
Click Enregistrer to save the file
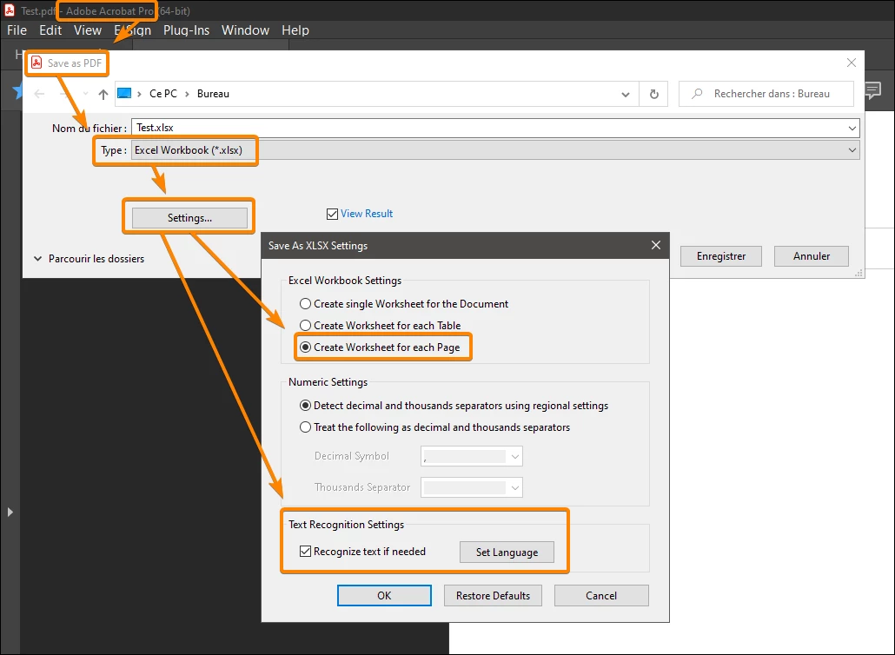pyautogui.click(x=721, y=256)
